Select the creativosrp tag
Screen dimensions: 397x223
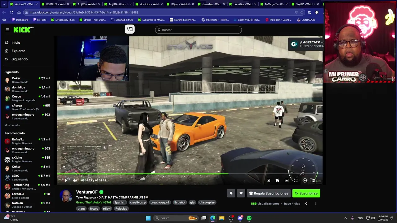tap(138, 202)
